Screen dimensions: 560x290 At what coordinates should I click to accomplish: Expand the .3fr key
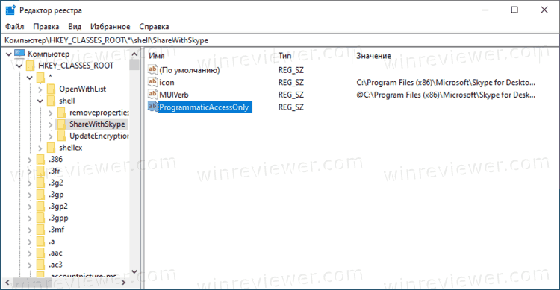(x=30, y=171)
